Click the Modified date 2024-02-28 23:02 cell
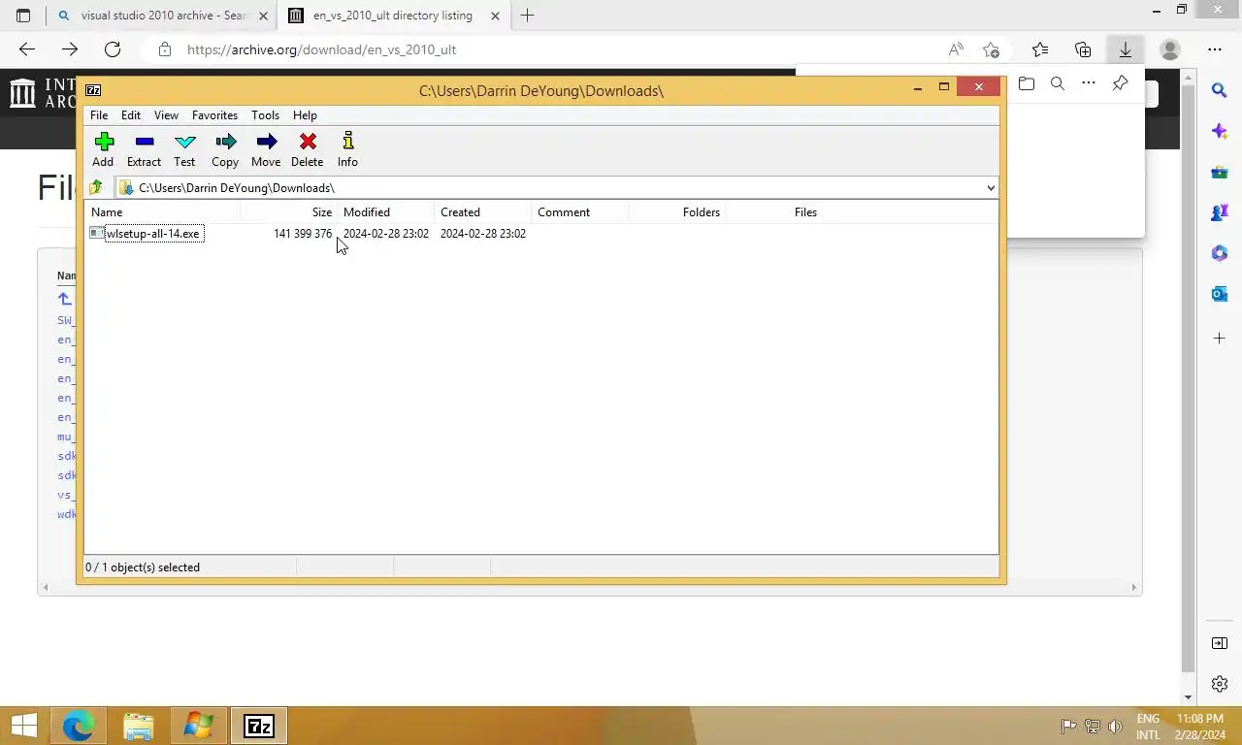 [x=386, y=233]
